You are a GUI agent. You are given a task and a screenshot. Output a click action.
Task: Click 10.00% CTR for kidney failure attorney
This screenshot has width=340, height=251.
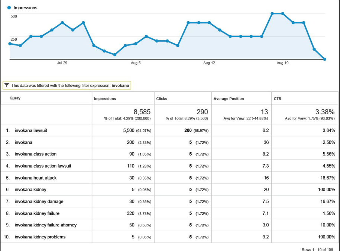pyautogui.click(x=328, y=225)
